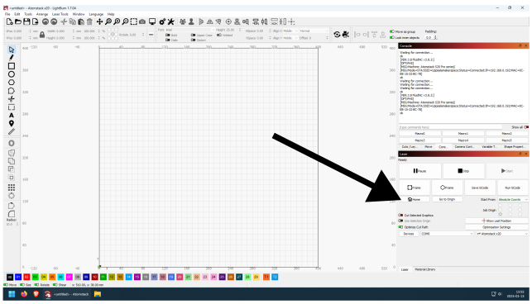
Task: Toggle Show all switch in Console
Action: coord(526,127)
